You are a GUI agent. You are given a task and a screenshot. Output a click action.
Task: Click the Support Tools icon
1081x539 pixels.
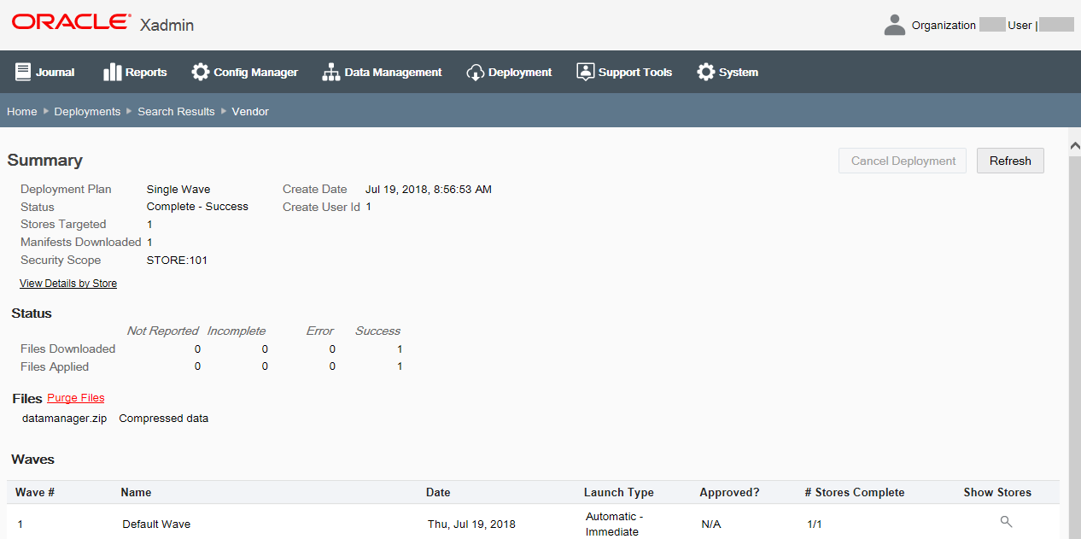click(585, 72)
